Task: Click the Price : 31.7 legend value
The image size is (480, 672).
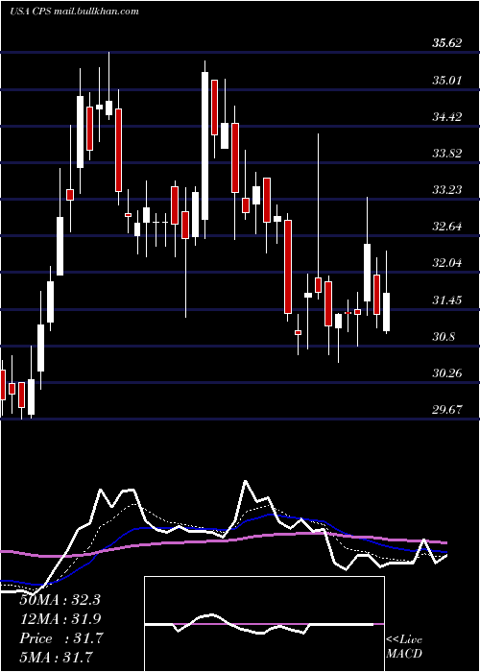Action: point(61,638)
